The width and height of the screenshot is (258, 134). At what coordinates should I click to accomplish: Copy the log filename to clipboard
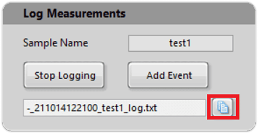pos(223,107)
